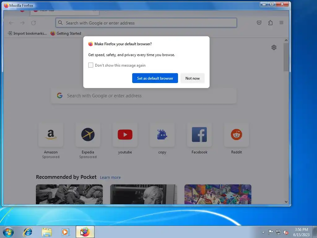
Task: Launch Internet Explorer from taskbar
Action: 28,232
